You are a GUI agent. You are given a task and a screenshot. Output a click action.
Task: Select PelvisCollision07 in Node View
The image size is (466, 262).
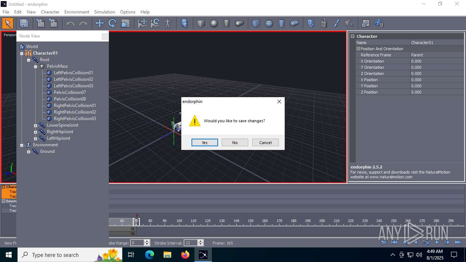click(70, 92)
